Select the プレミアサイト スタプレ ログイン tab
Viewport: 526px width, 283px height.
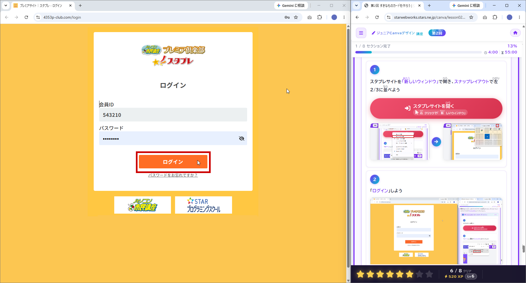pos(41,5)
